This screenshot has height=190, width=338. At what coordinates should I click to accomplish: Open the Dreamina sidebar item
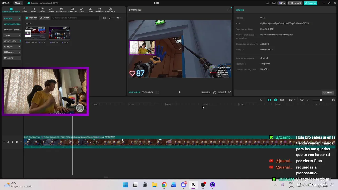(12, 58)
